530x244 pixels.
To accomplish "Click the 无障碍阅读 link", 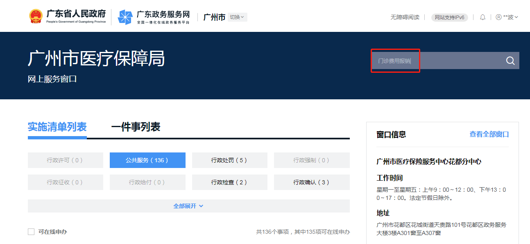I will [x=405, y=17].
